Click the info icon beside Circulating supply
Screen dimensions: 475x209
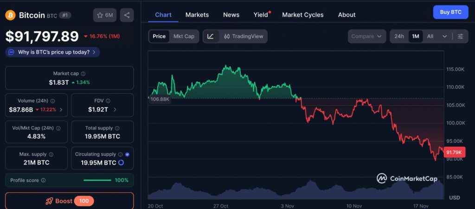[x=121, y=154]
